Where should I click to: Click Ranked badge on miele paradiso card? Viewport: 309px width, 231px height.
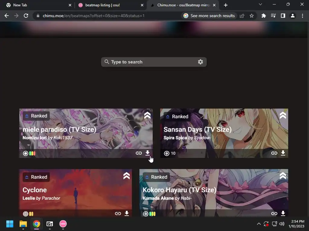[x=36, y=116]
